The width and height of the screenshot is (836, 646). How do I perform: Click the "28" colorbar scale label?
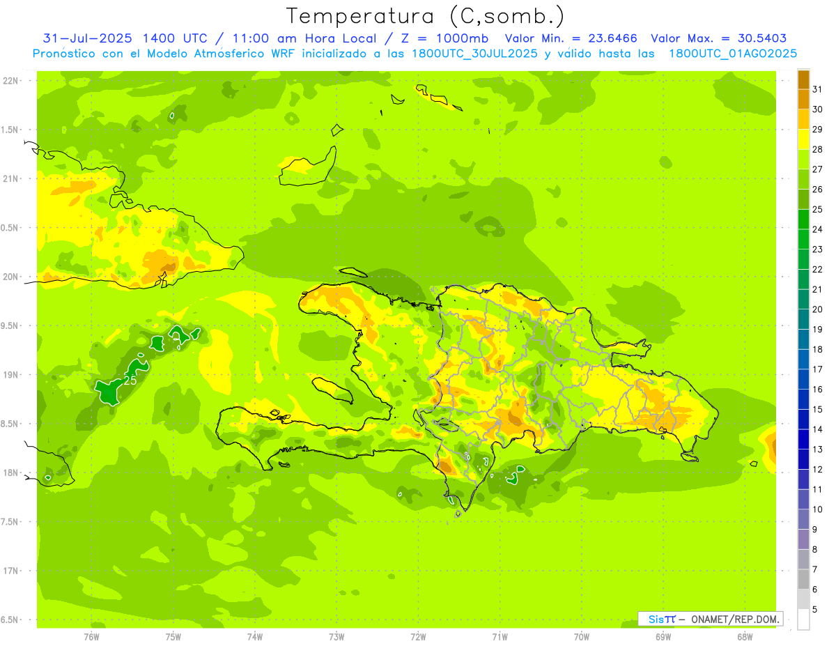coord(818,149)
